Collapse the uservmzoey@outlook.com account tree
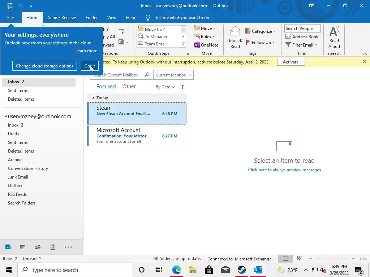This screenshot has height=277, width=370. tap(5, 116)
